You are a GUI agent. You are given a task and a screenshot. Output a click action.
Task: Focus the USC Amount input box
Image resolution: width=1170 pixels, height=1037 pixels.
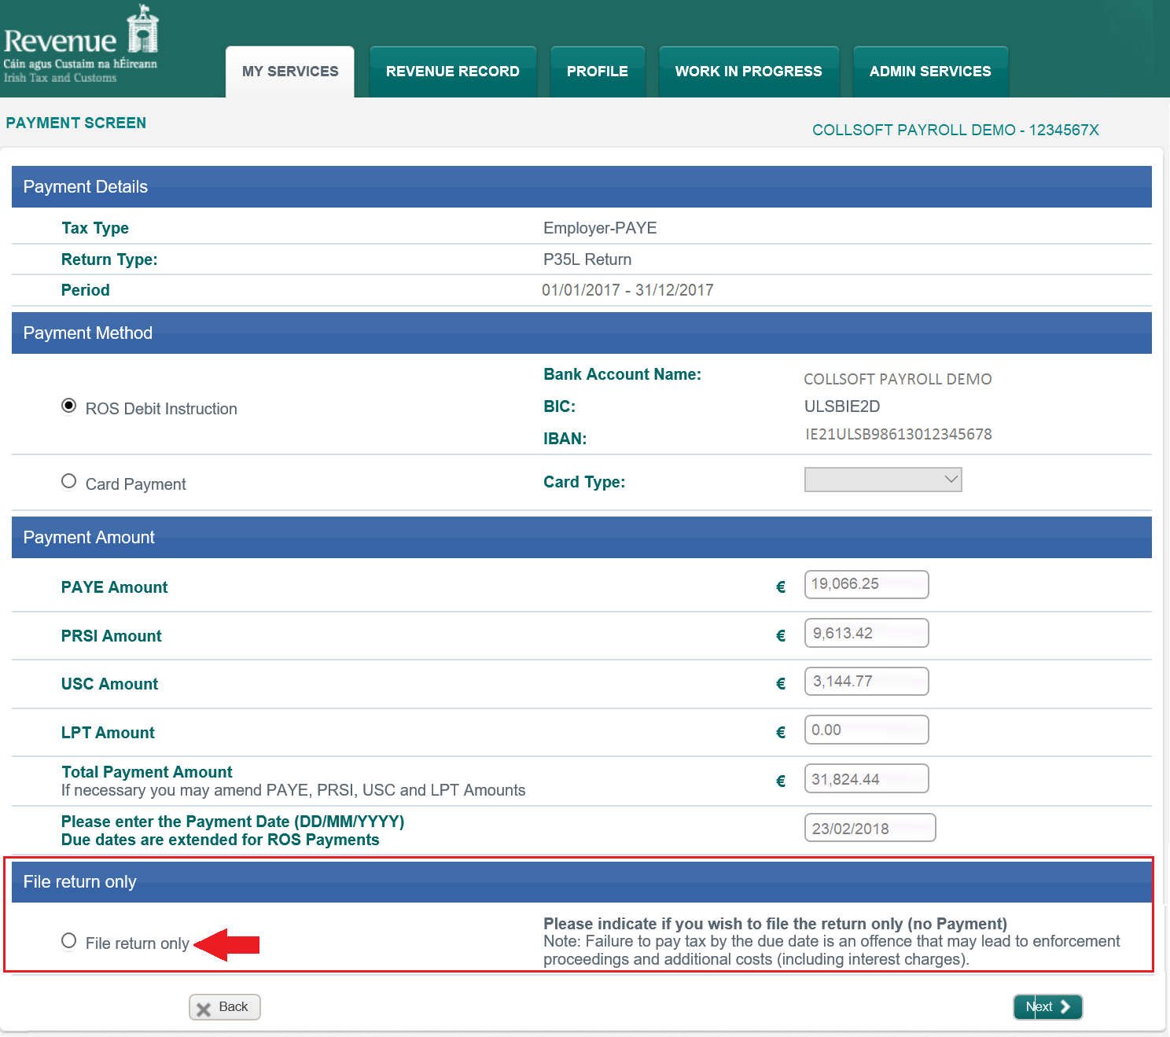(866, 682)
